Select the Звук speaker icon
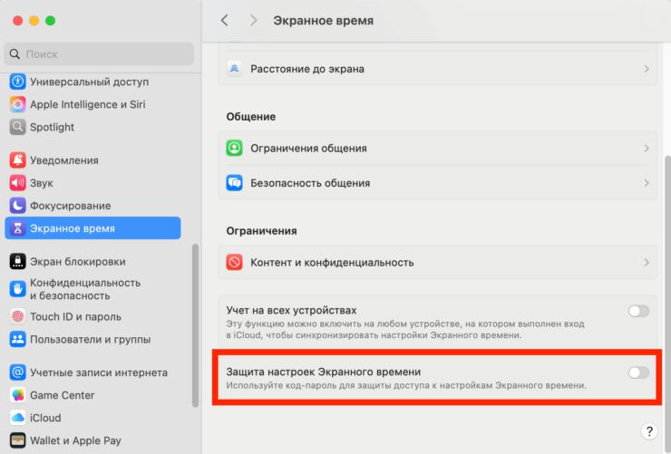The height and width of the screenshot is (454, 671). pyautogui.click(x=17, y=183)
